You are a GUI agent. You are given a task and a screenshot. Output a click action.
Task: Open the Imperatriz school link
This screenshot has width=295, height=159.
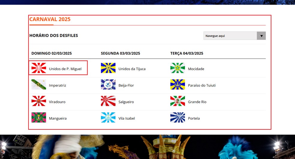[58, 85]
